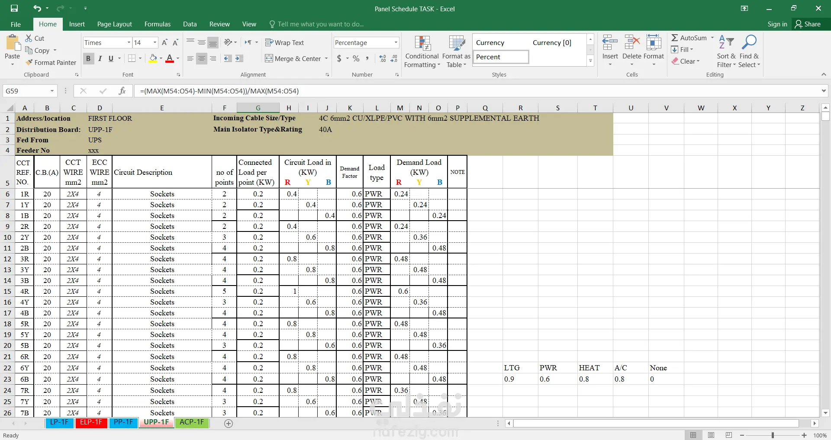The width and height of the screenshot is (831, 440).
Task: Switch to the LP-1F sheet tab
Action: point(59,422)
